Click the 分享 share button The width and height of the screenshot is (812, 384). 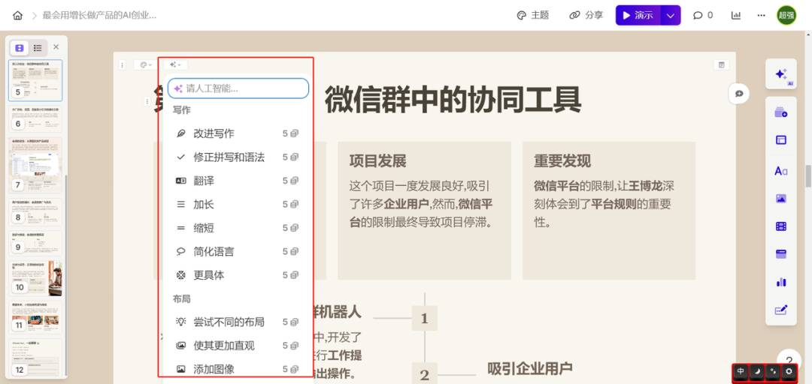586,15
